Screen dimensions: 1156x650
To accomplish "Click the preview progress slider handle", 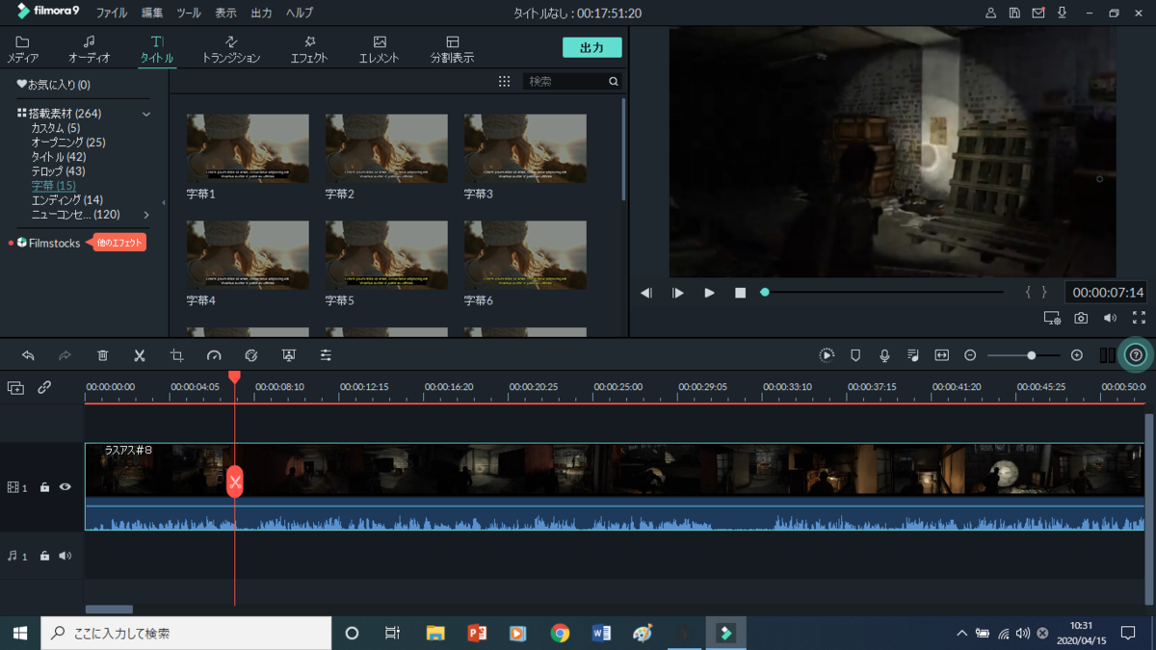I will pos(765,292).
